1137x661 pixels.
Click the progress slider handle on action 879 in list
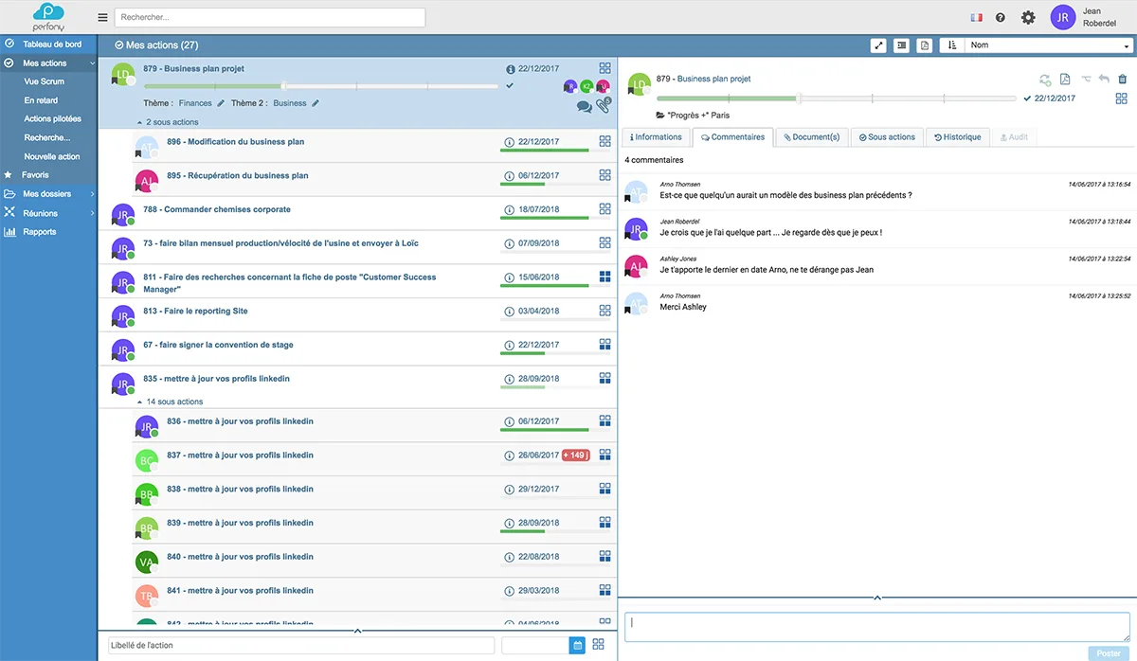click(283, 86)
